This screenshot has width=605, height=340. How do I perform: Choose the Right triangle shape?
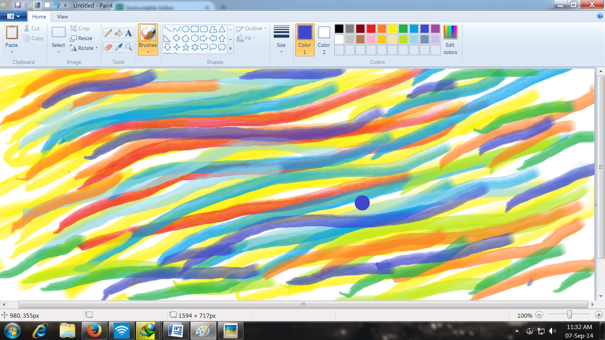(x=168, y=38)
